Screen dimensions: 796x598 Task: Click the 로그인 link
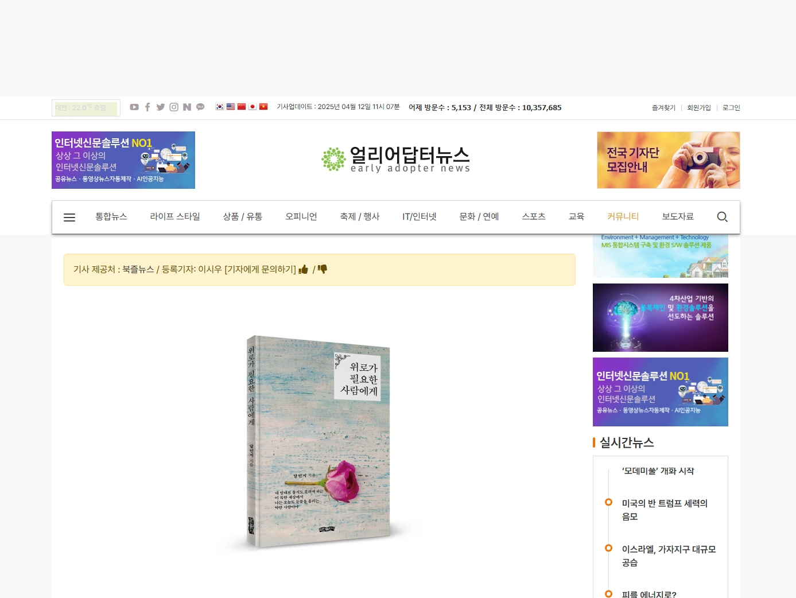[x=731, y=108]
